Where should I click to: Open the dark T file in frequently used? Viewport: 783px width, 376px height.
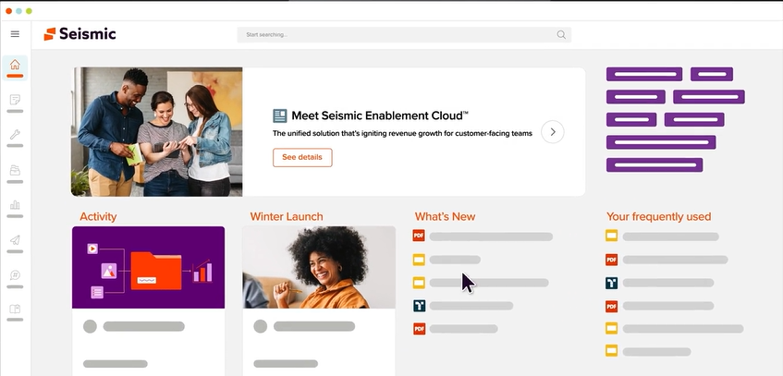coord(611,283)
